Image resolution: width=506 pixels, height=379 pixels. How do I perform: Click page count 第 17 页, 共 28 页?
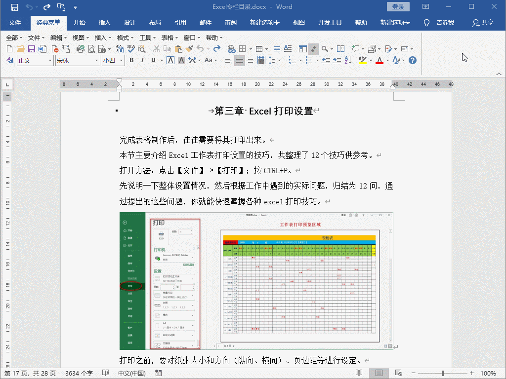pos(30,373)
